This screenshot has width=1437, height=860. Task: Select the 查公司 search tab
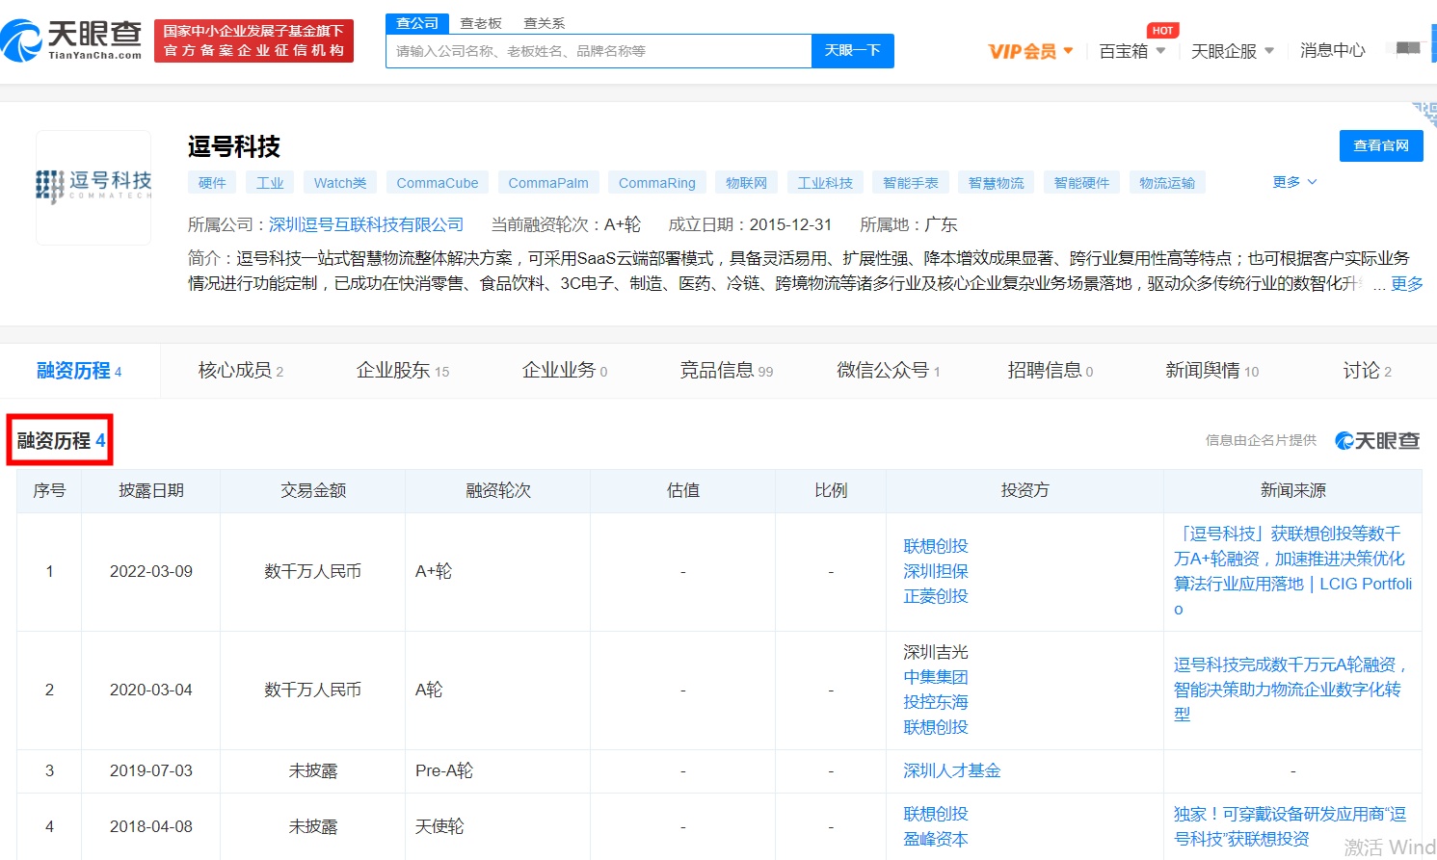[417, 23]
